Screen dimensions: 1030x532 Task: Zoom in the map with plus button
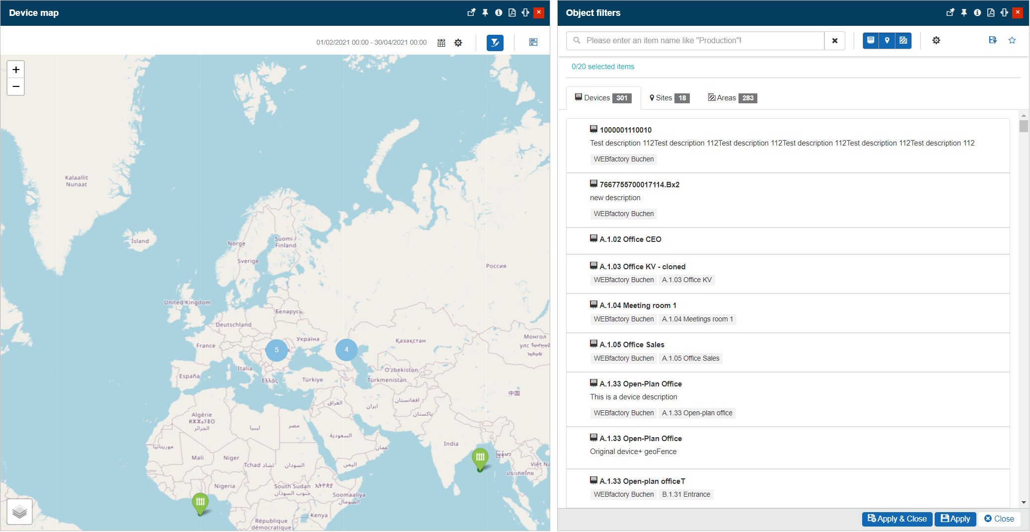16,70
